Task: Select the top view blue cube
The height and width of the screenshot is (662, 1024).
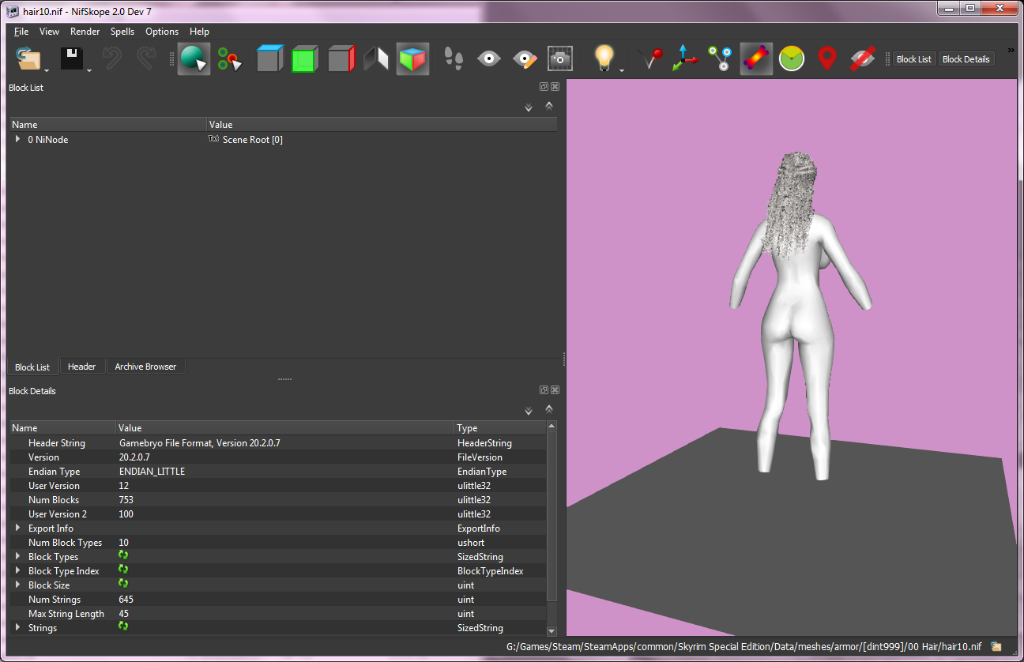Action: [269, 59]
